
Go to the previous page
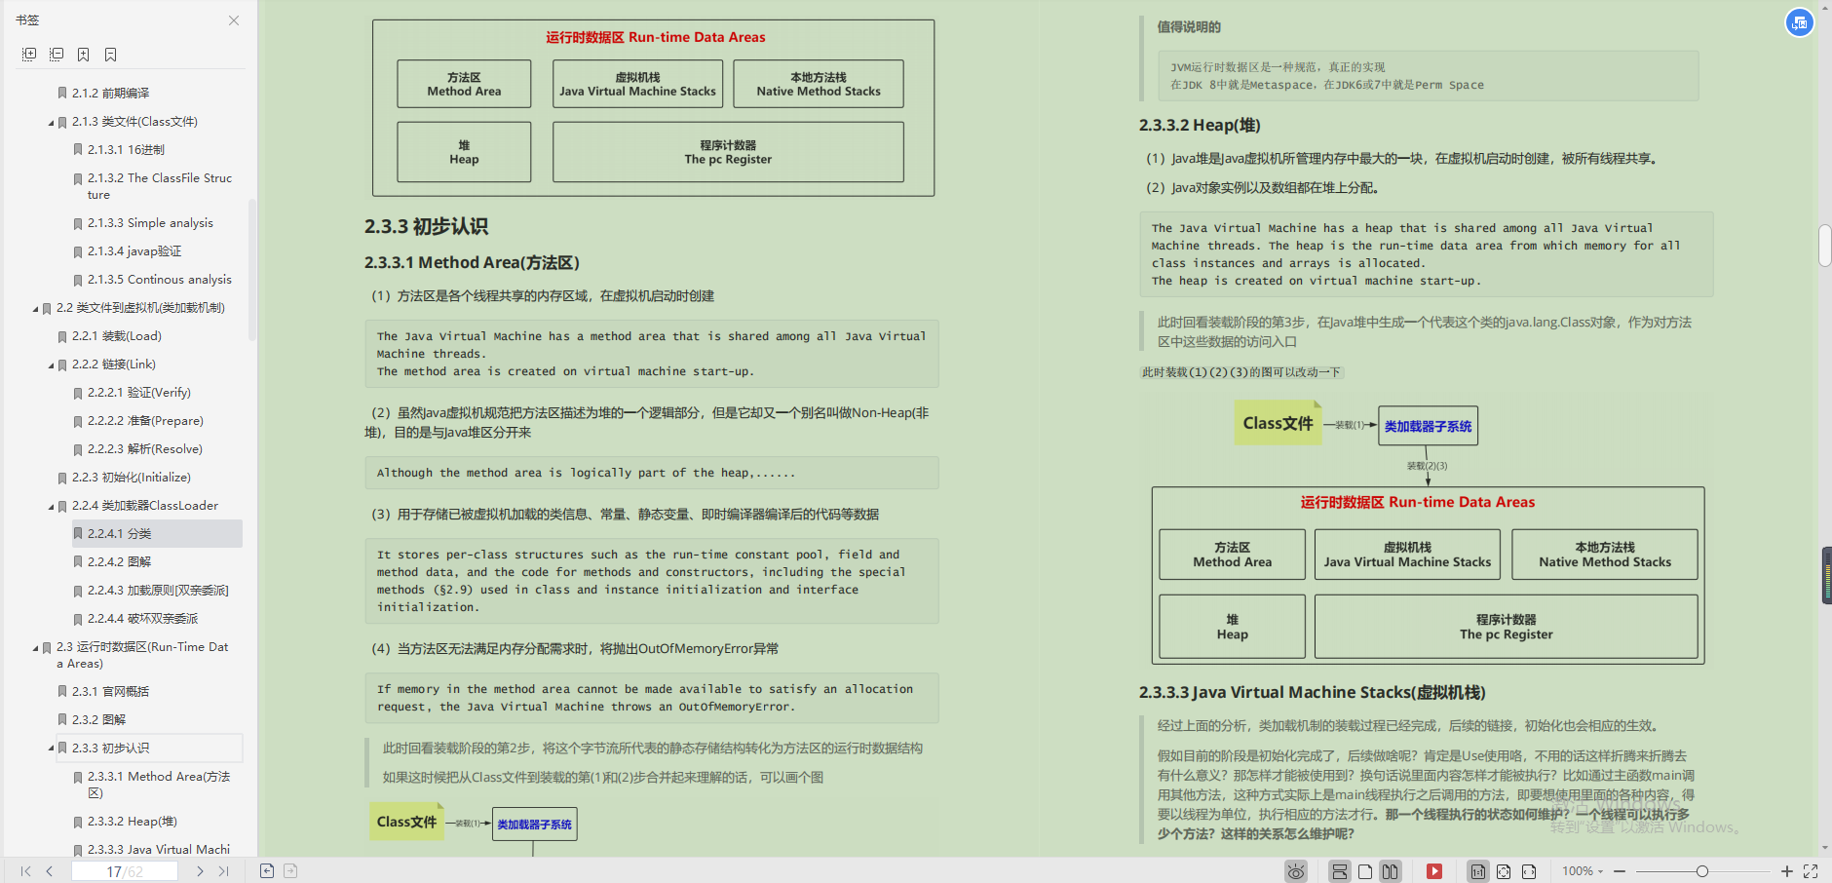(x=50, y=871)
